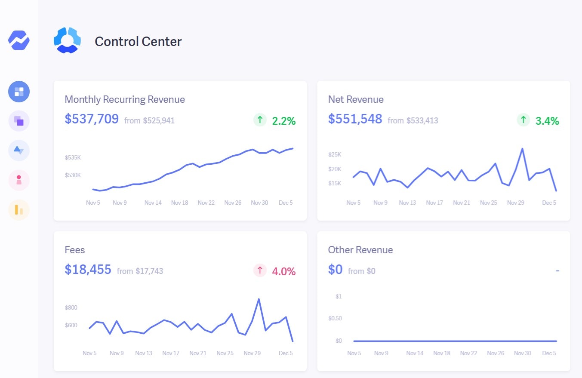Click Nov 13 label on Net Revenue chart
582x378 pixels.
click(407, 203)
